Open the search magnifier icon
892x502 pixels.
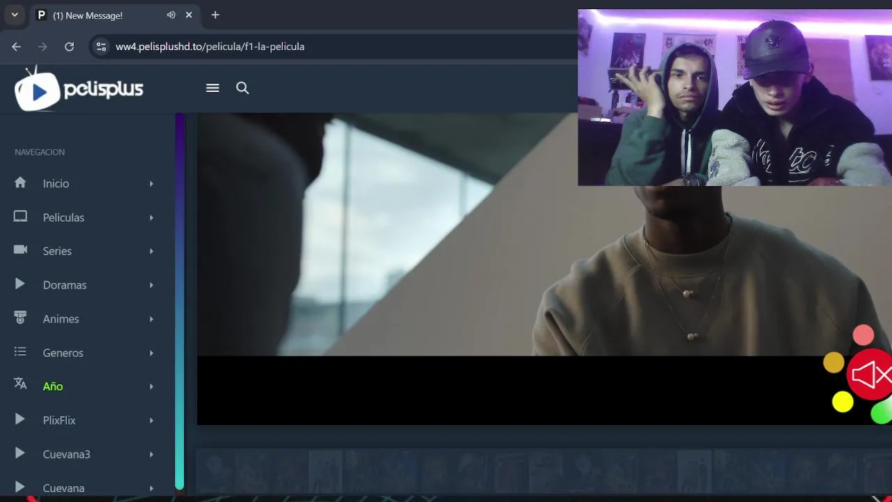243,88
